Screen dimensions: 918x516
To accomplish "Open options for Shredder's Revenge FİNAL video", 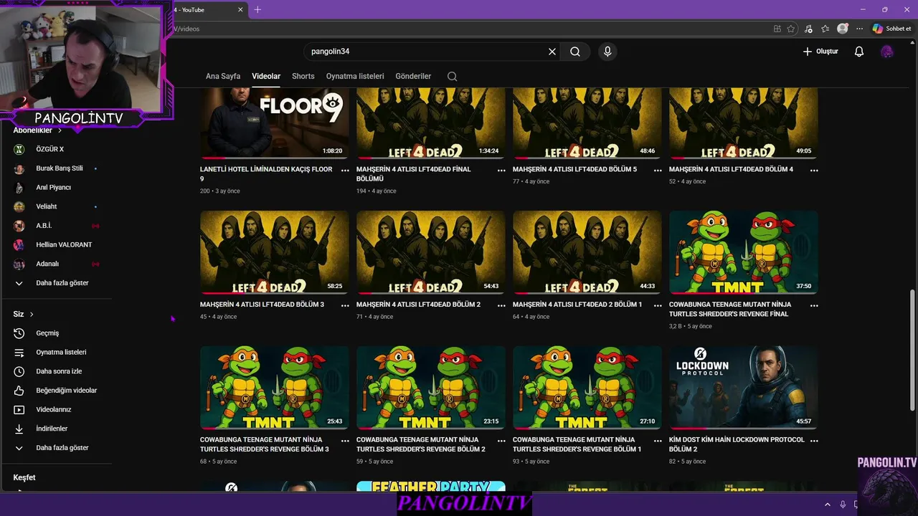I will pyautogui.click(x=814, y=305).
